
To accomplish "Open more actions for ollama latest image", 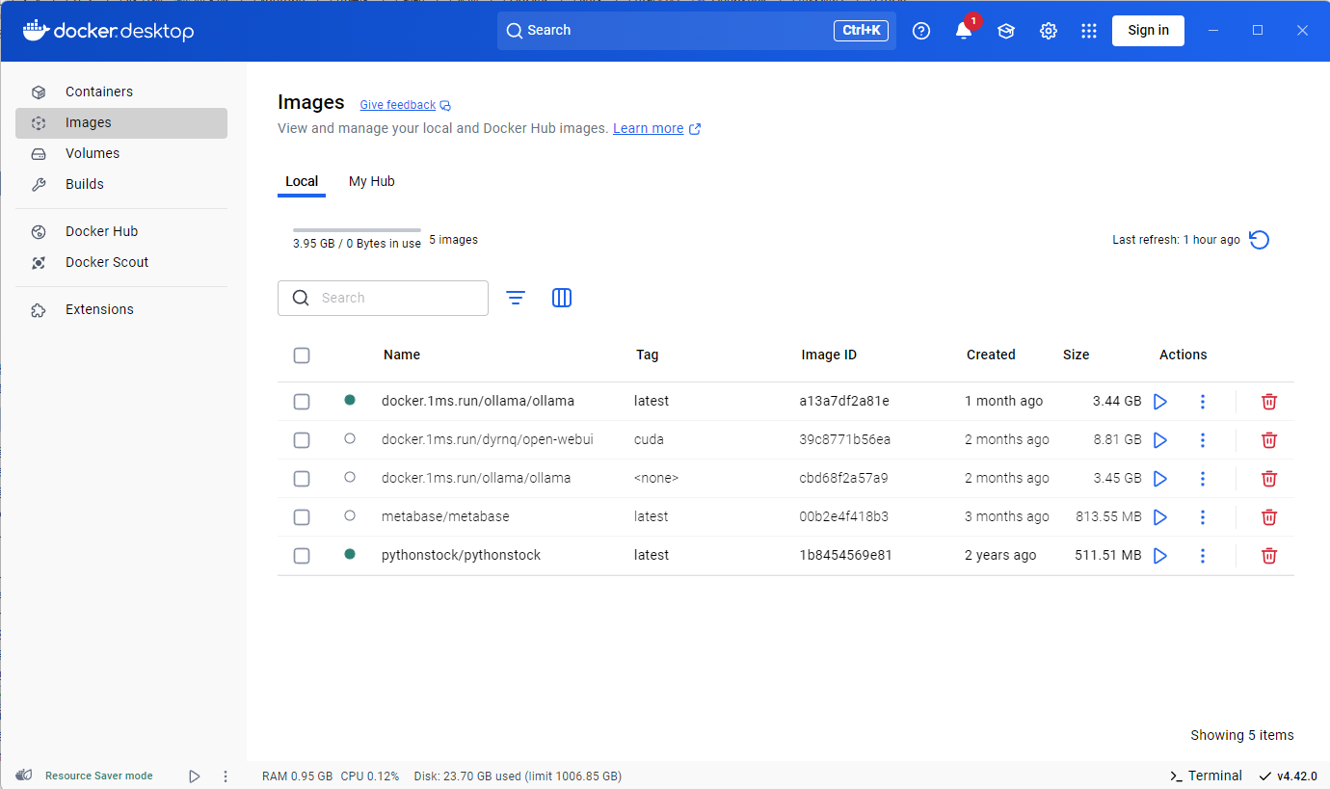I will [x=1203, y=402].
